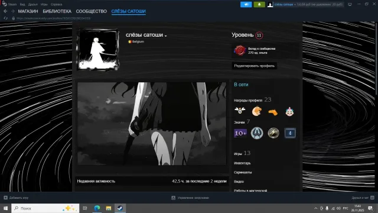Screen dimensions: 378x213
Task: Open the Игры menu
Action: point(44,4)
